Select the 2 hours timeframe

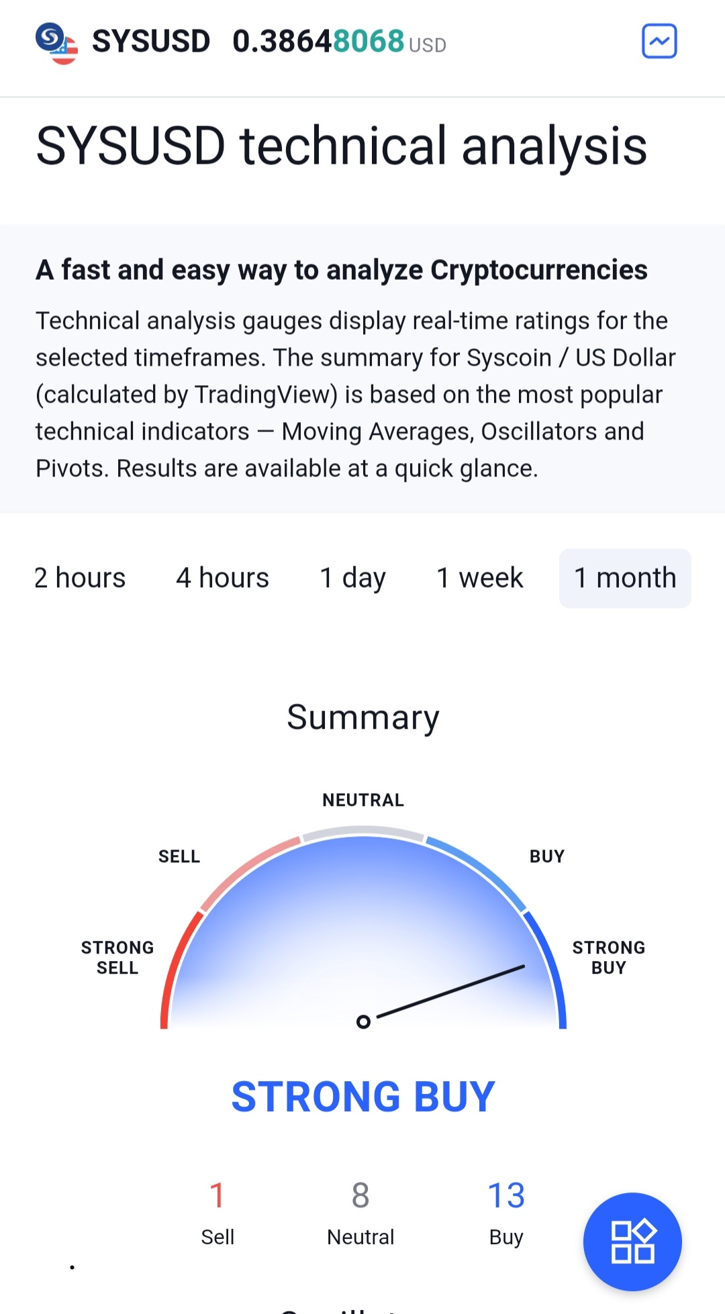tap(80, 578)
